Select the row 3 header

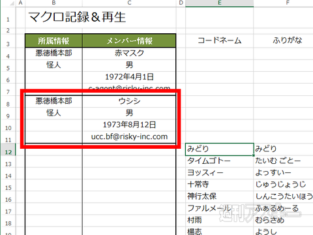(8, 41)
